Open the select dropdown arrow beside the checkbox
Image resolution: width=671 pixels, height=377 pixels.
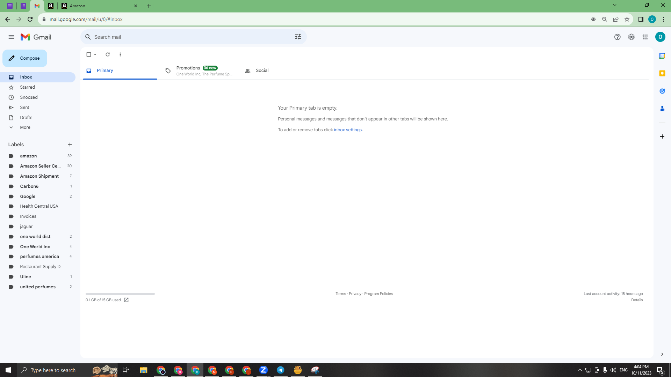pos(95,54)
